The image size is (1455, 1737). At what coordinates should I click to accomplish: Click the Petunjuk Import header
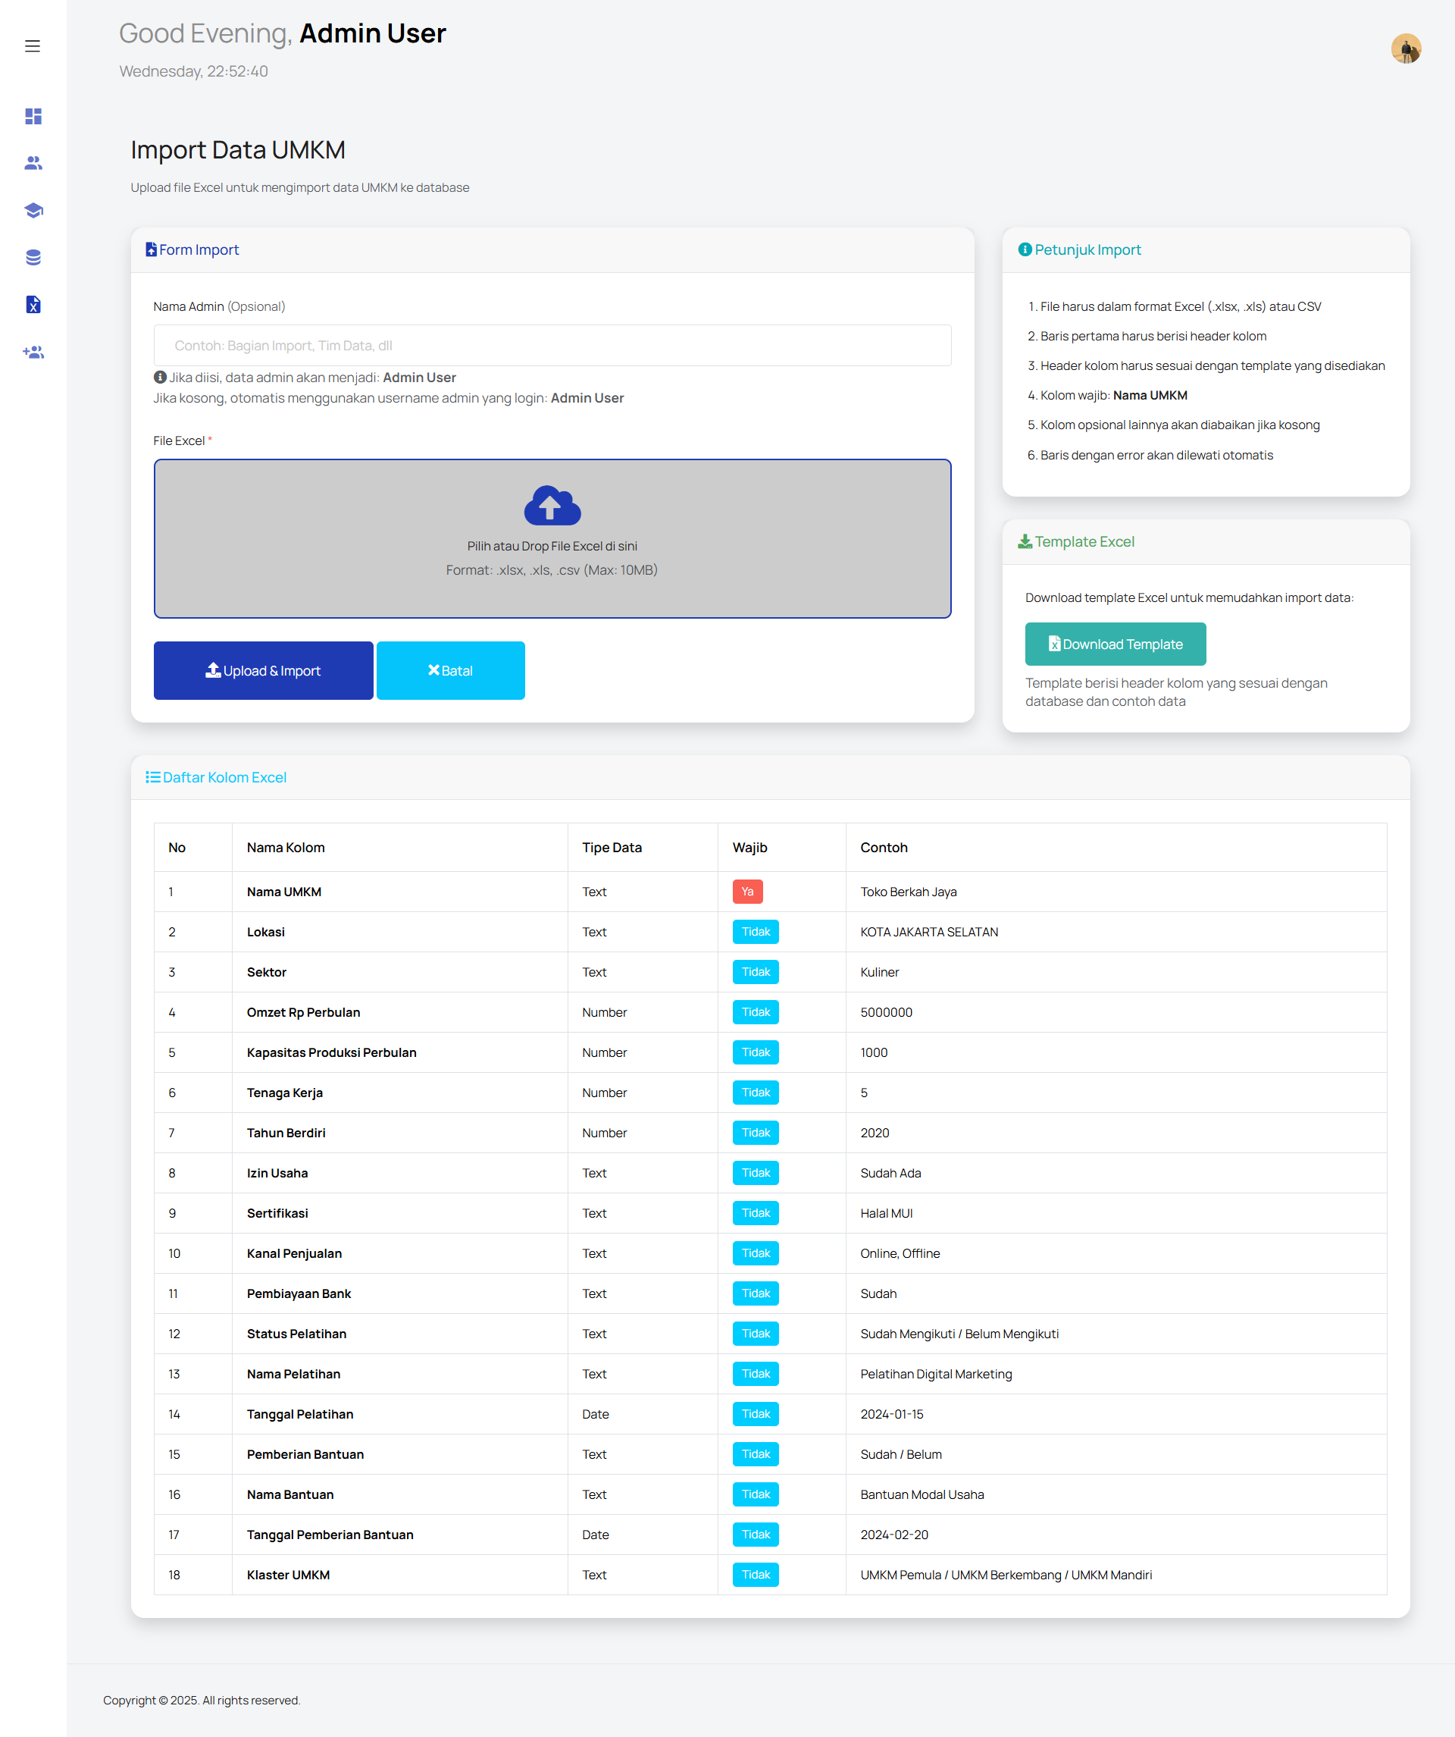1086,249
